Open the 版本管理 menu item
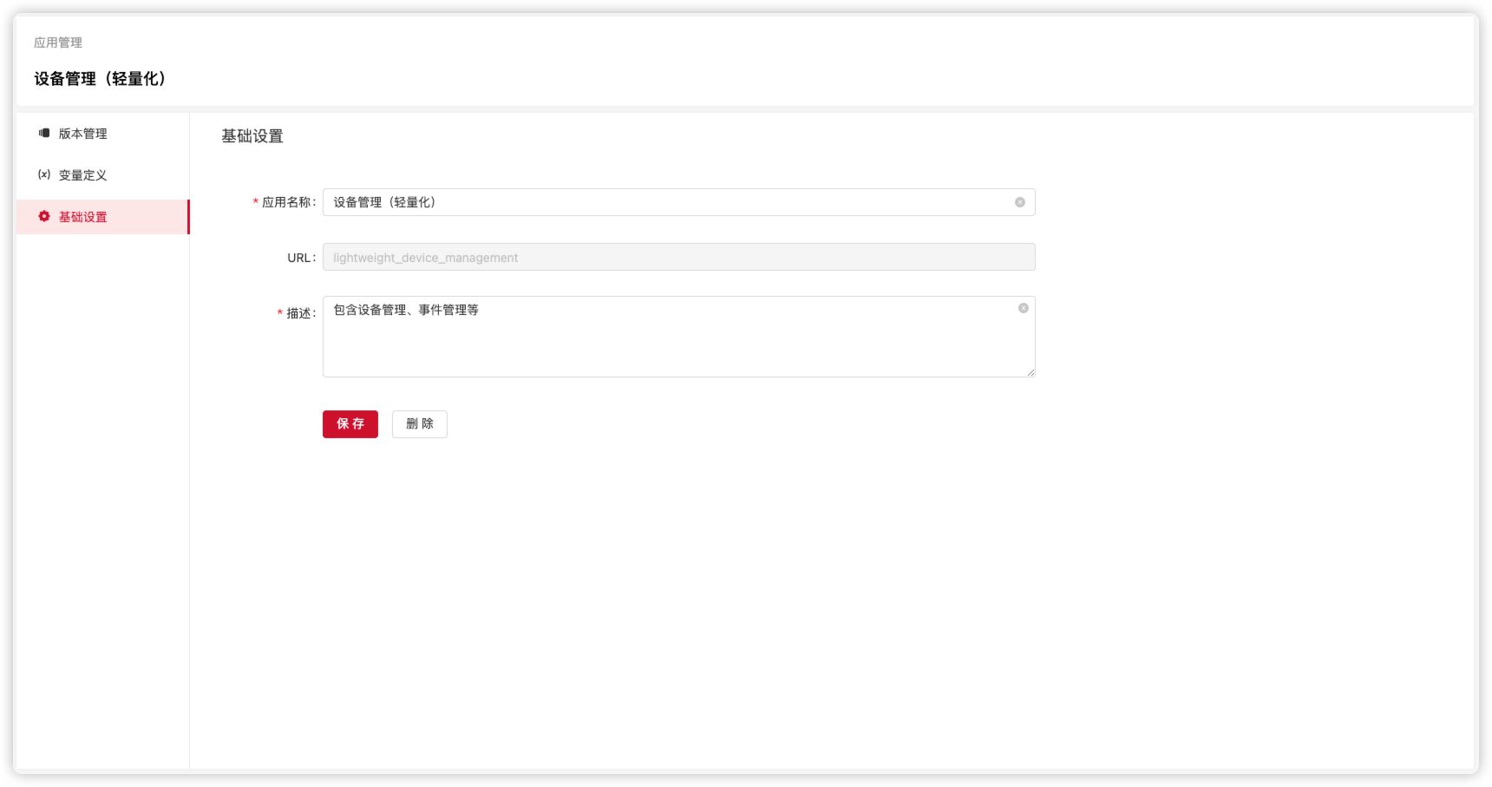Screen dimensions: 1492x787 (83, 134)
